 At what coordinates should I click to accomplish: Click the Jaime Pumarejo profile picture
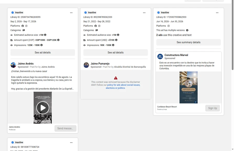click(x=86, y=65)
